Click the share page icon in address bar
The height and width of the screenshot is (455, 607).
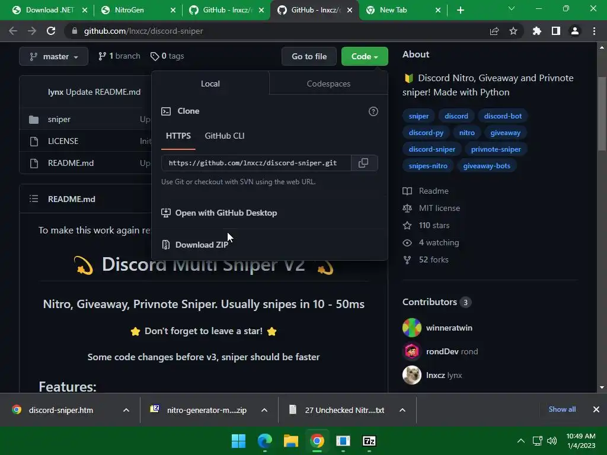point(494,31)
